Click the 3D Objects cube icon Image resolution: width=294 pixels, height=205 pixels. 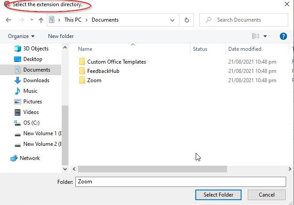pos(18,49)
